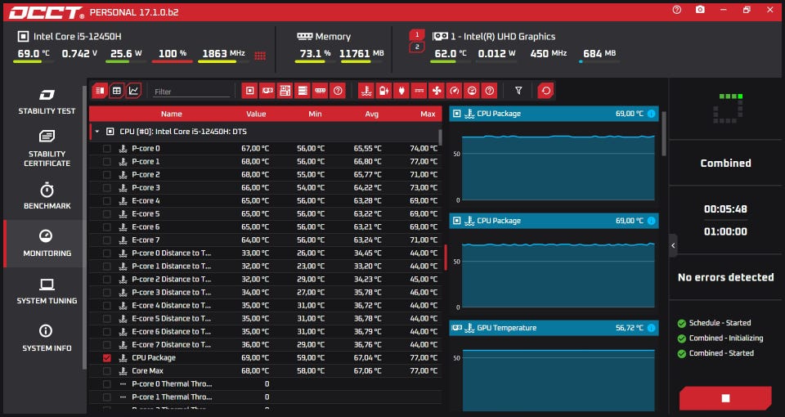The width and height of the screenshot is (785, 417).
Task: Click in the Filter text field
Action: 191,92
